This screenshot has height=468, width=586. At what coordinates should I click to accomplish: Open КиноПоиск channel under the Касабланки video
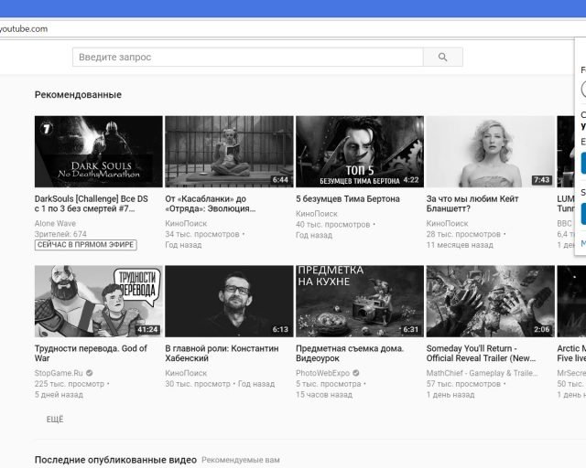186,224
